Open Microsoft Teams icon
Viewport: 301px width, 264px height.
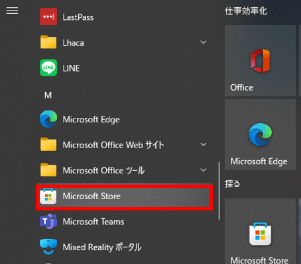point(48,221)
